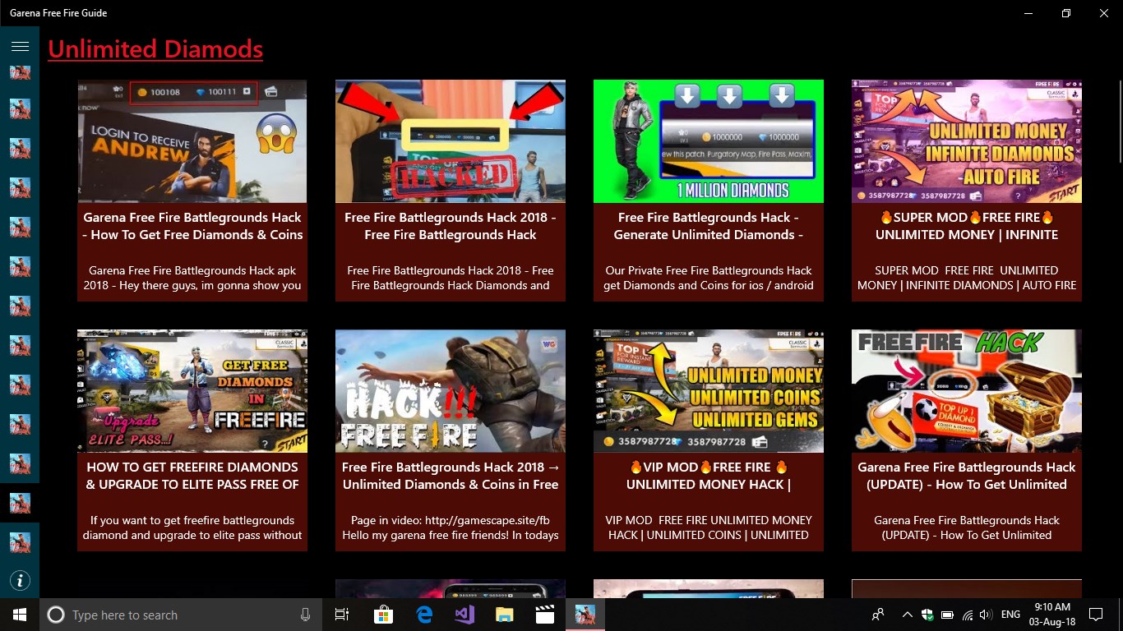Viewport: 1123px width, 631px height.
Task: Select the highlighted black sidebar item
Action: (x=20, y=503)
